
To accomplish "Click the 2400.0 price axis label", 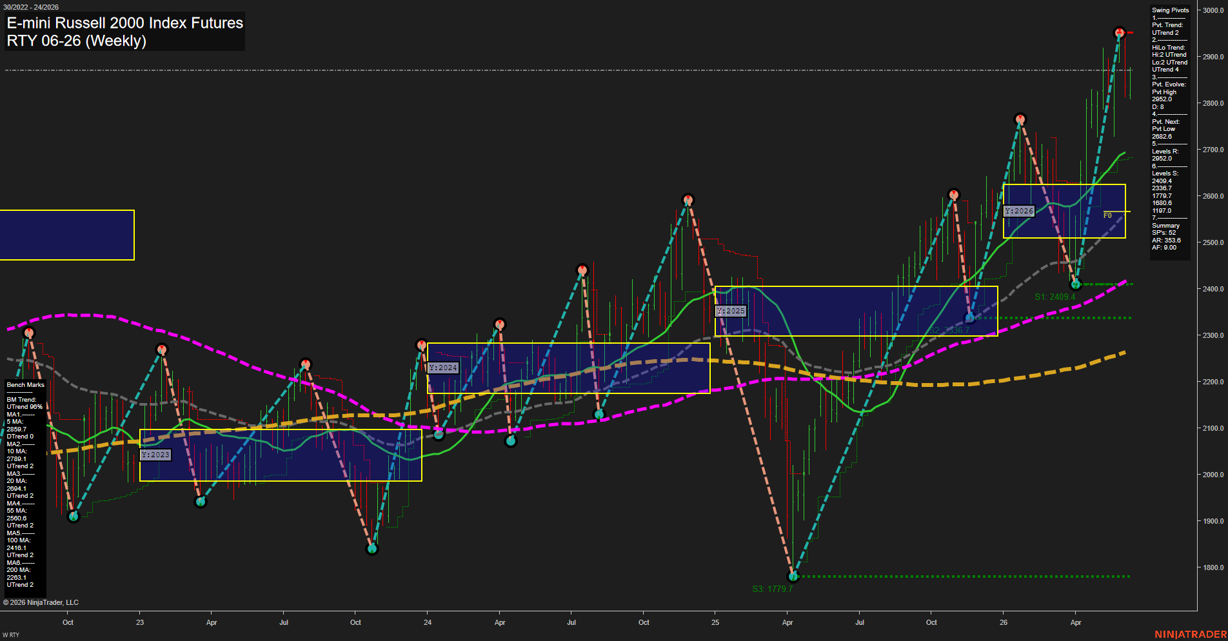I will [x=1213, y=289].
